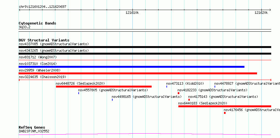Click the left arrowhead of the ruler
The image size is (280, 138).
pyautogui.click(x=20, y=10)
